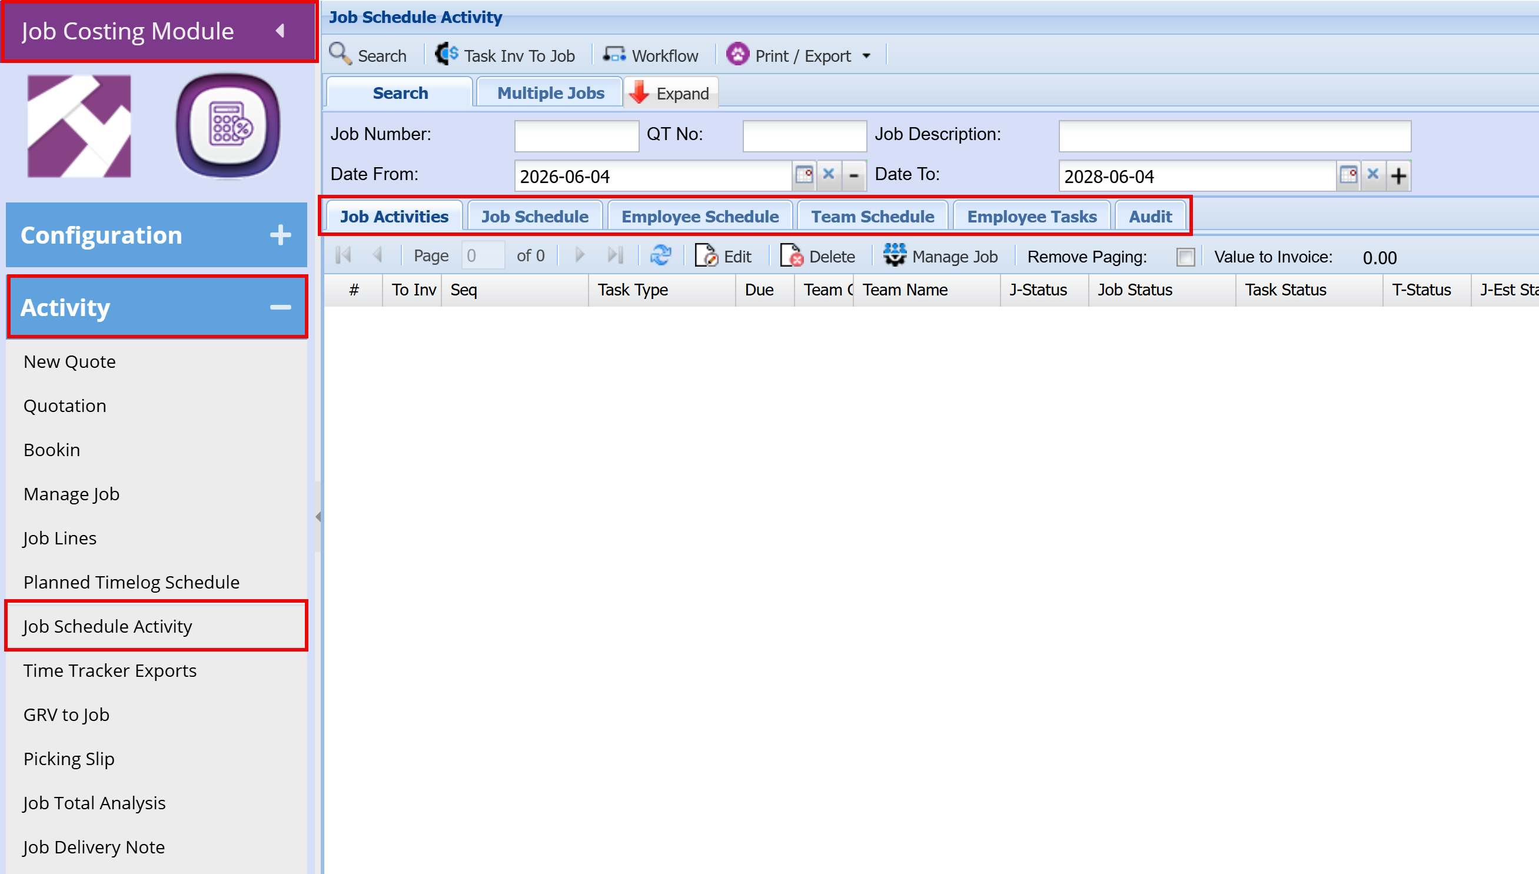This screenshot has width=1539, height=874.
Task: Increase Date To with plus button
Action: coord(1399,175)
